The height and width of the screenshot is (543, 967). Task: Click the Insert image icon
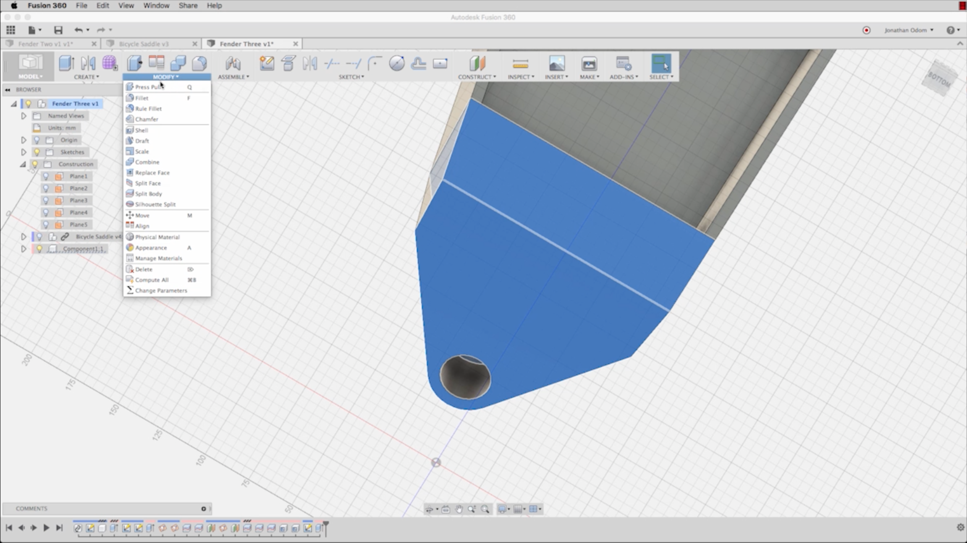coord(556,64)
